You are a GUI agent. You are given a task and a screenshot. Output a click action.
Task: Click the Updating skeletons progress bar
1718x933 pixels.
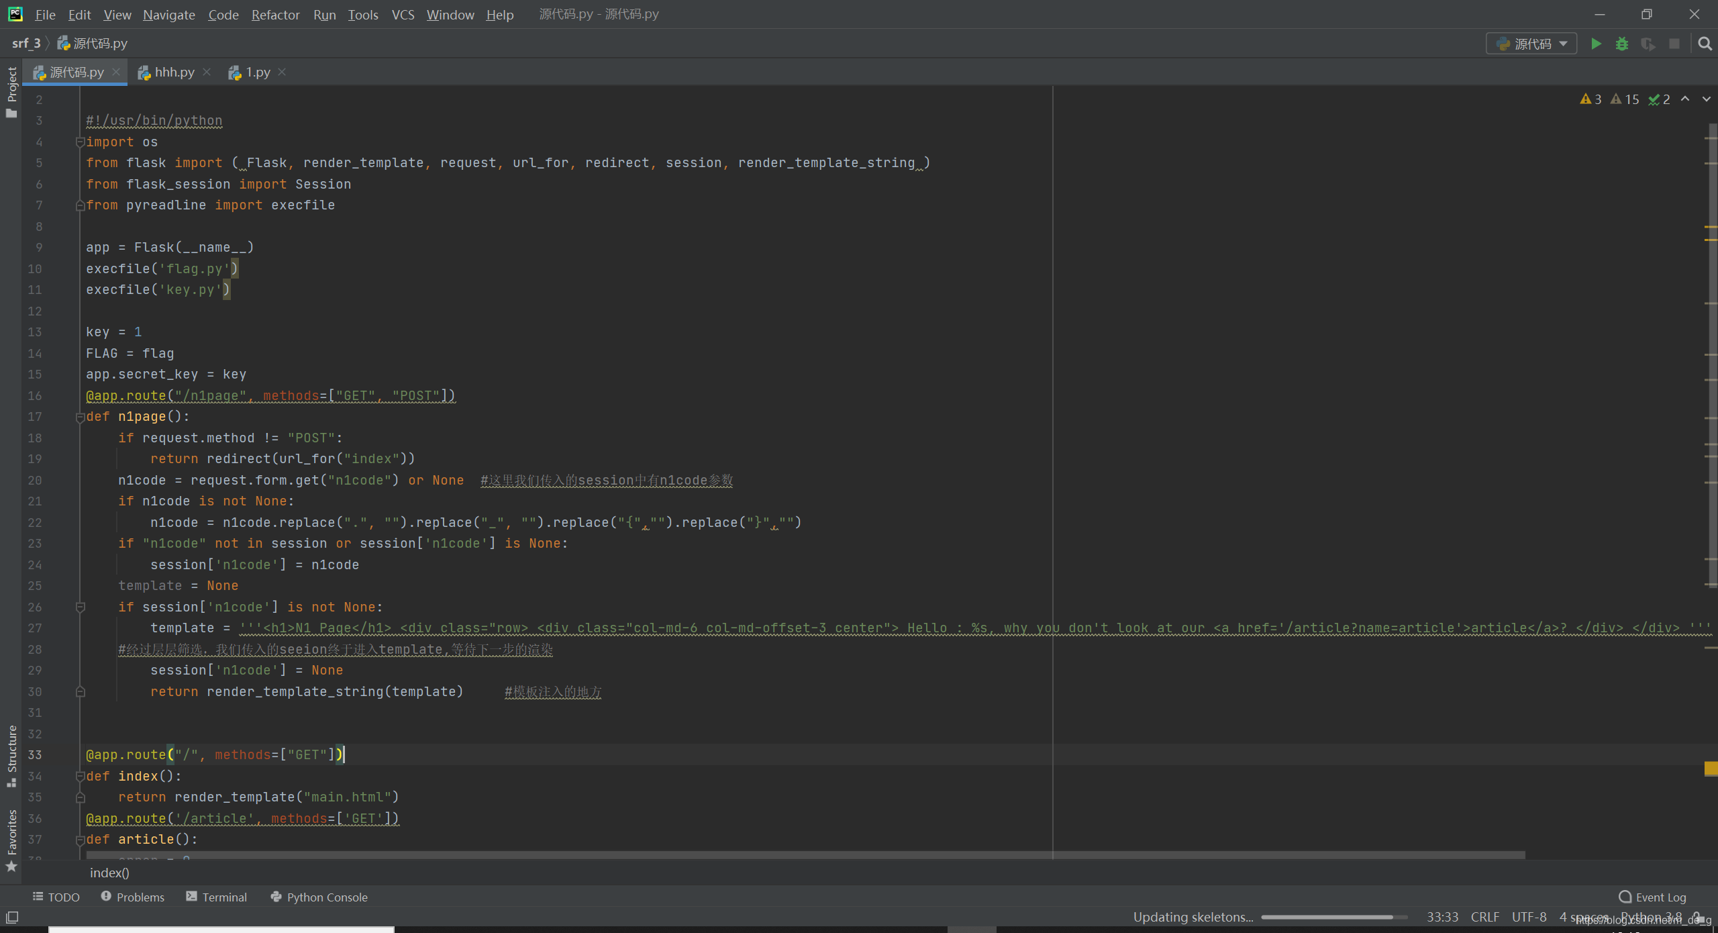coord(1333,917)
